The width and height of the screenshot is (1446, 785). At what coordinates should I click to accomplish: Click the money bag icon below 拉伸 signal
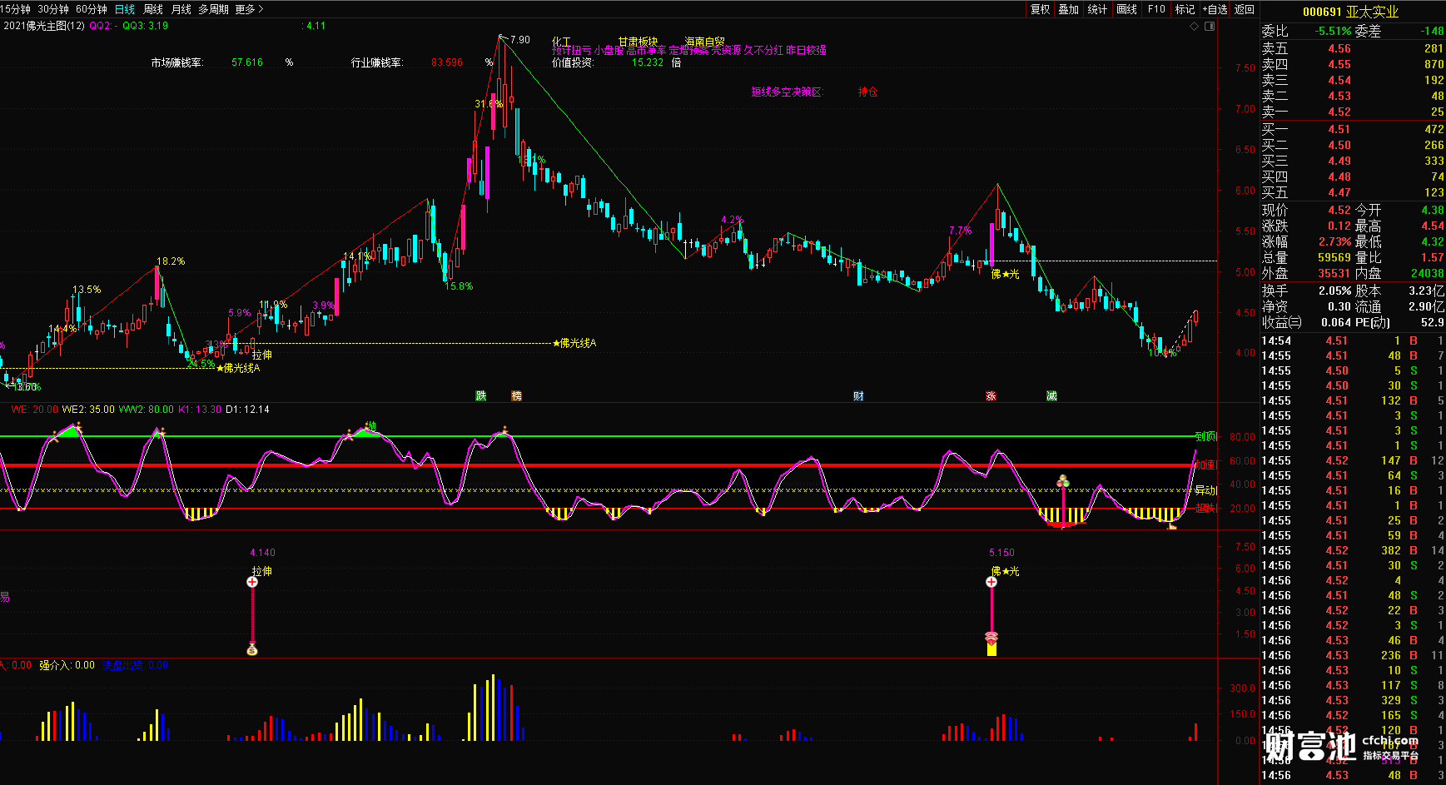(252, 649)
